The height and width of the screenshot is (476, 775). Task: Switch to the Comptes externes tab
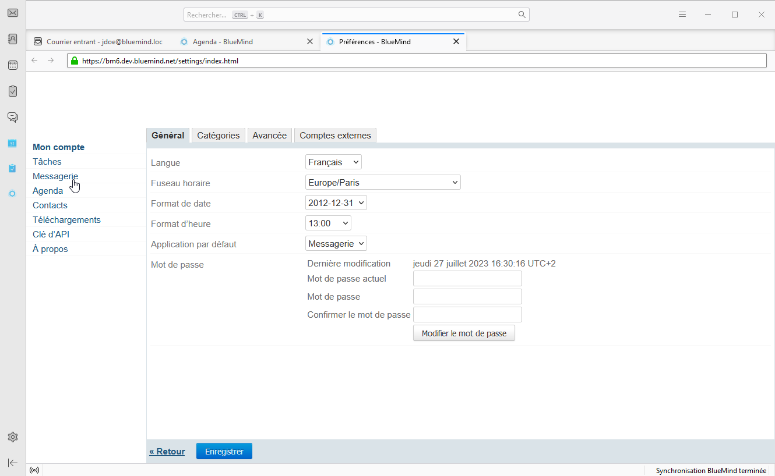335,136
